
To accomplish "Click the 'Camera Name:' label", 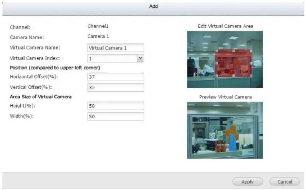I will click(27, 37).
